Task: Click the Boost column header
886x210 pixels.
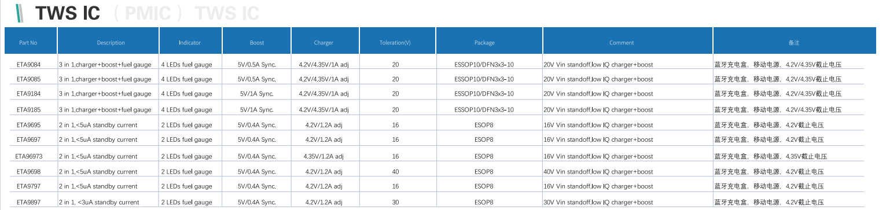Action: click(x=257, y=42)
